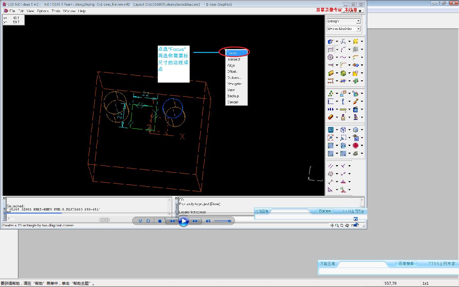Choose Backup in the popup menu
459x287 pixels.
[236, 96]
